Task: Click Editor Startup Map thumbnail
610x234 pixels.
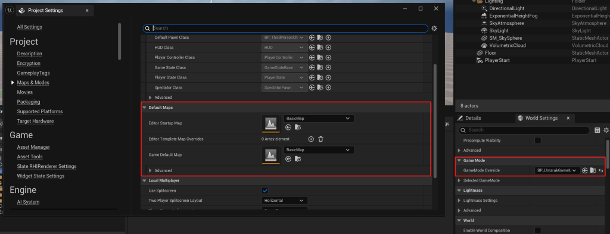Action: (x=271, y=124)
